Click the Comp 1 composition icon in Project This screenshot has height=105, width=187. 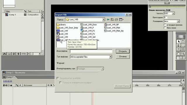(x=7, y=15)
